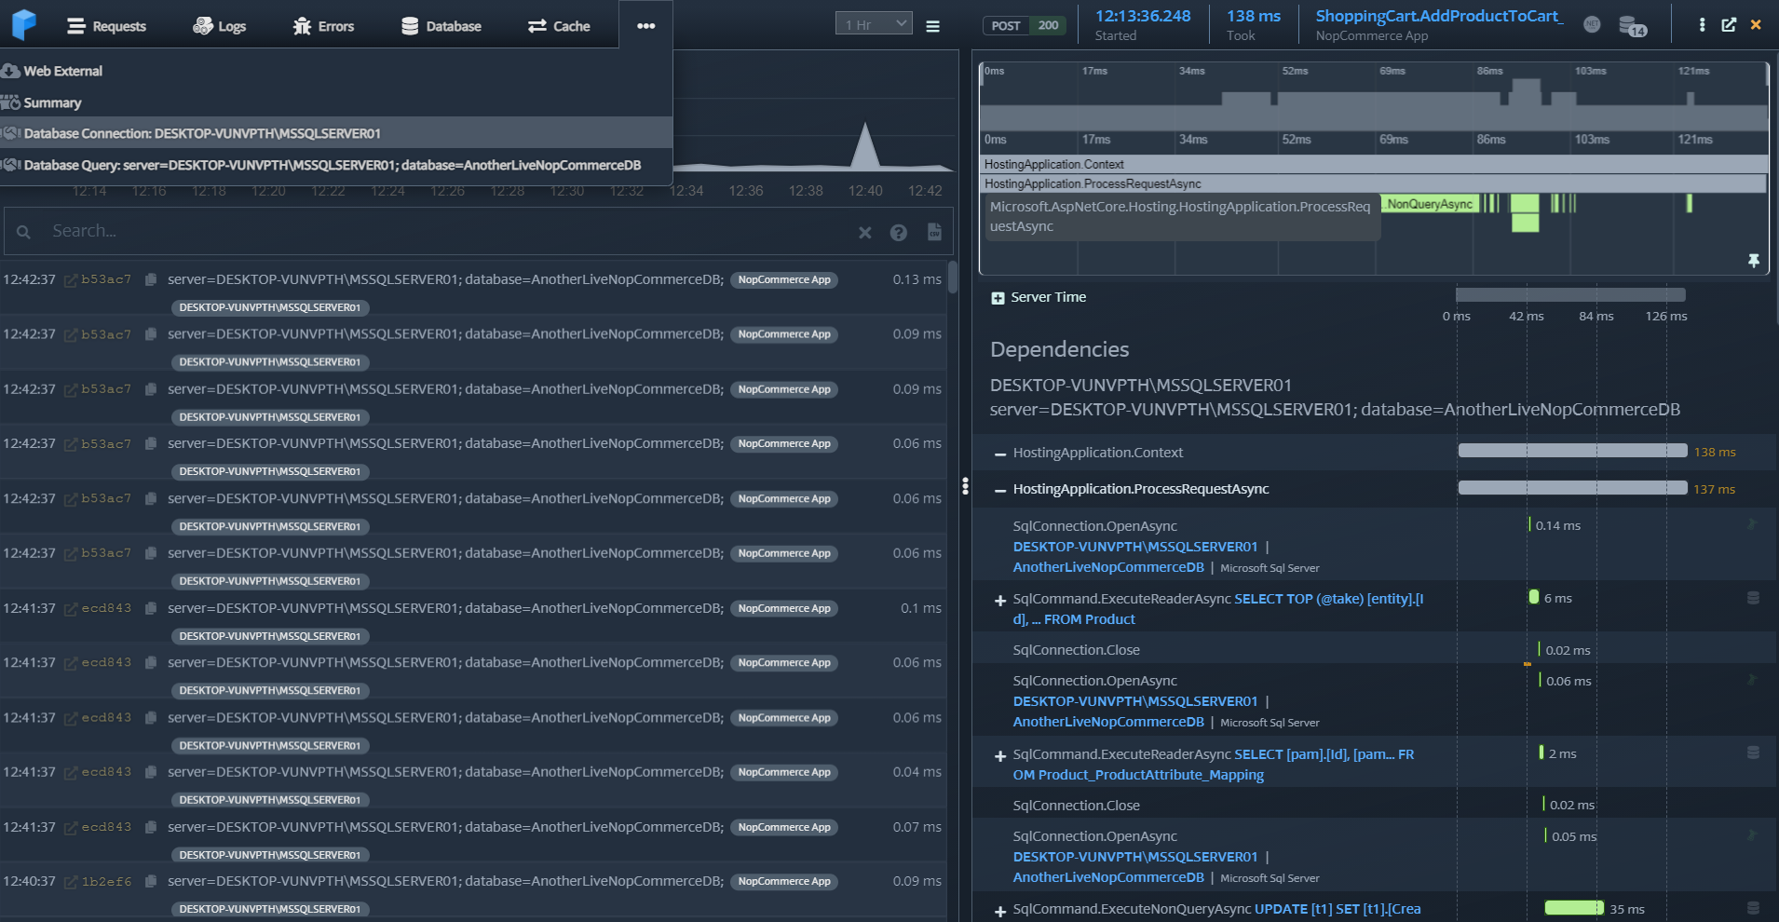Open the Requests view
Screen dimensions: 1779x922
pos(106,26)
